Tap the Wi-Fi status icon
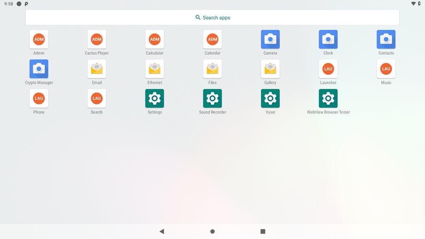Viewport: 425px width, 239px height. (x=414, y=3)
